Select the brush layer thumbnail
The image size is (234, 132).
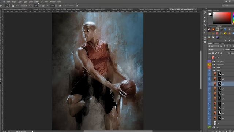point(213,58)
